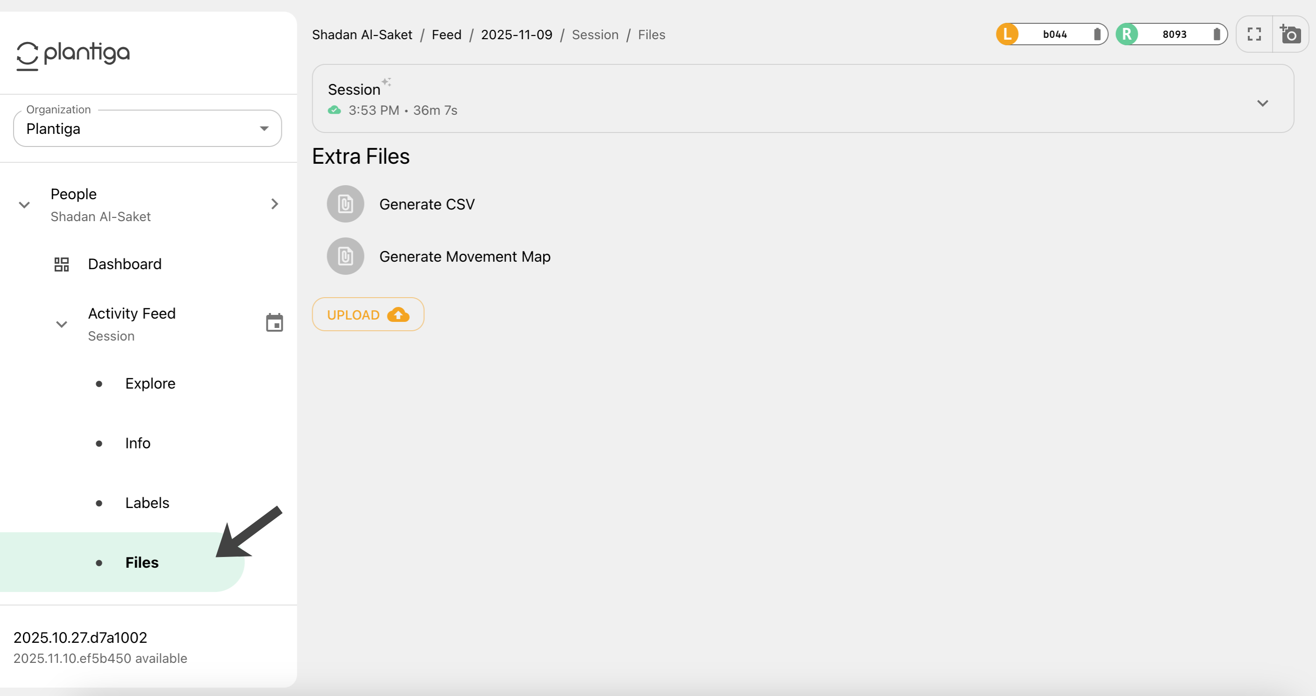Collapse the People section chevron
The height and width of the screenshot is (696, 1316).
[x=24, y=205]
